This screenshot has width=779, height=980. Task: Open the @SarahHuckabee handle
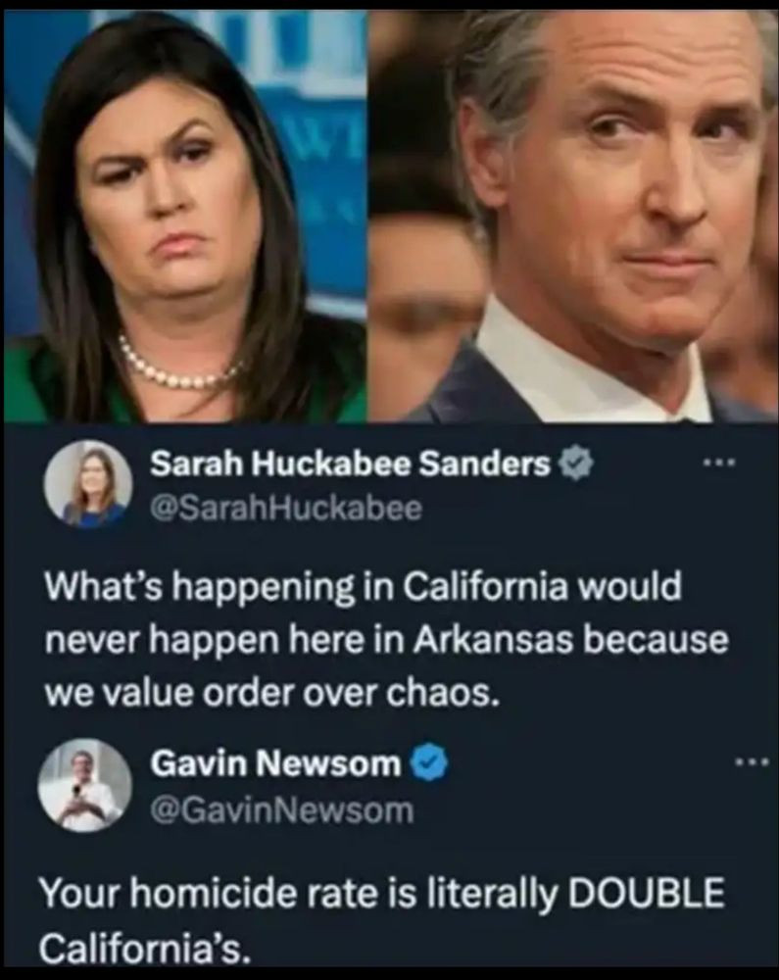click(x=286, y=508)
